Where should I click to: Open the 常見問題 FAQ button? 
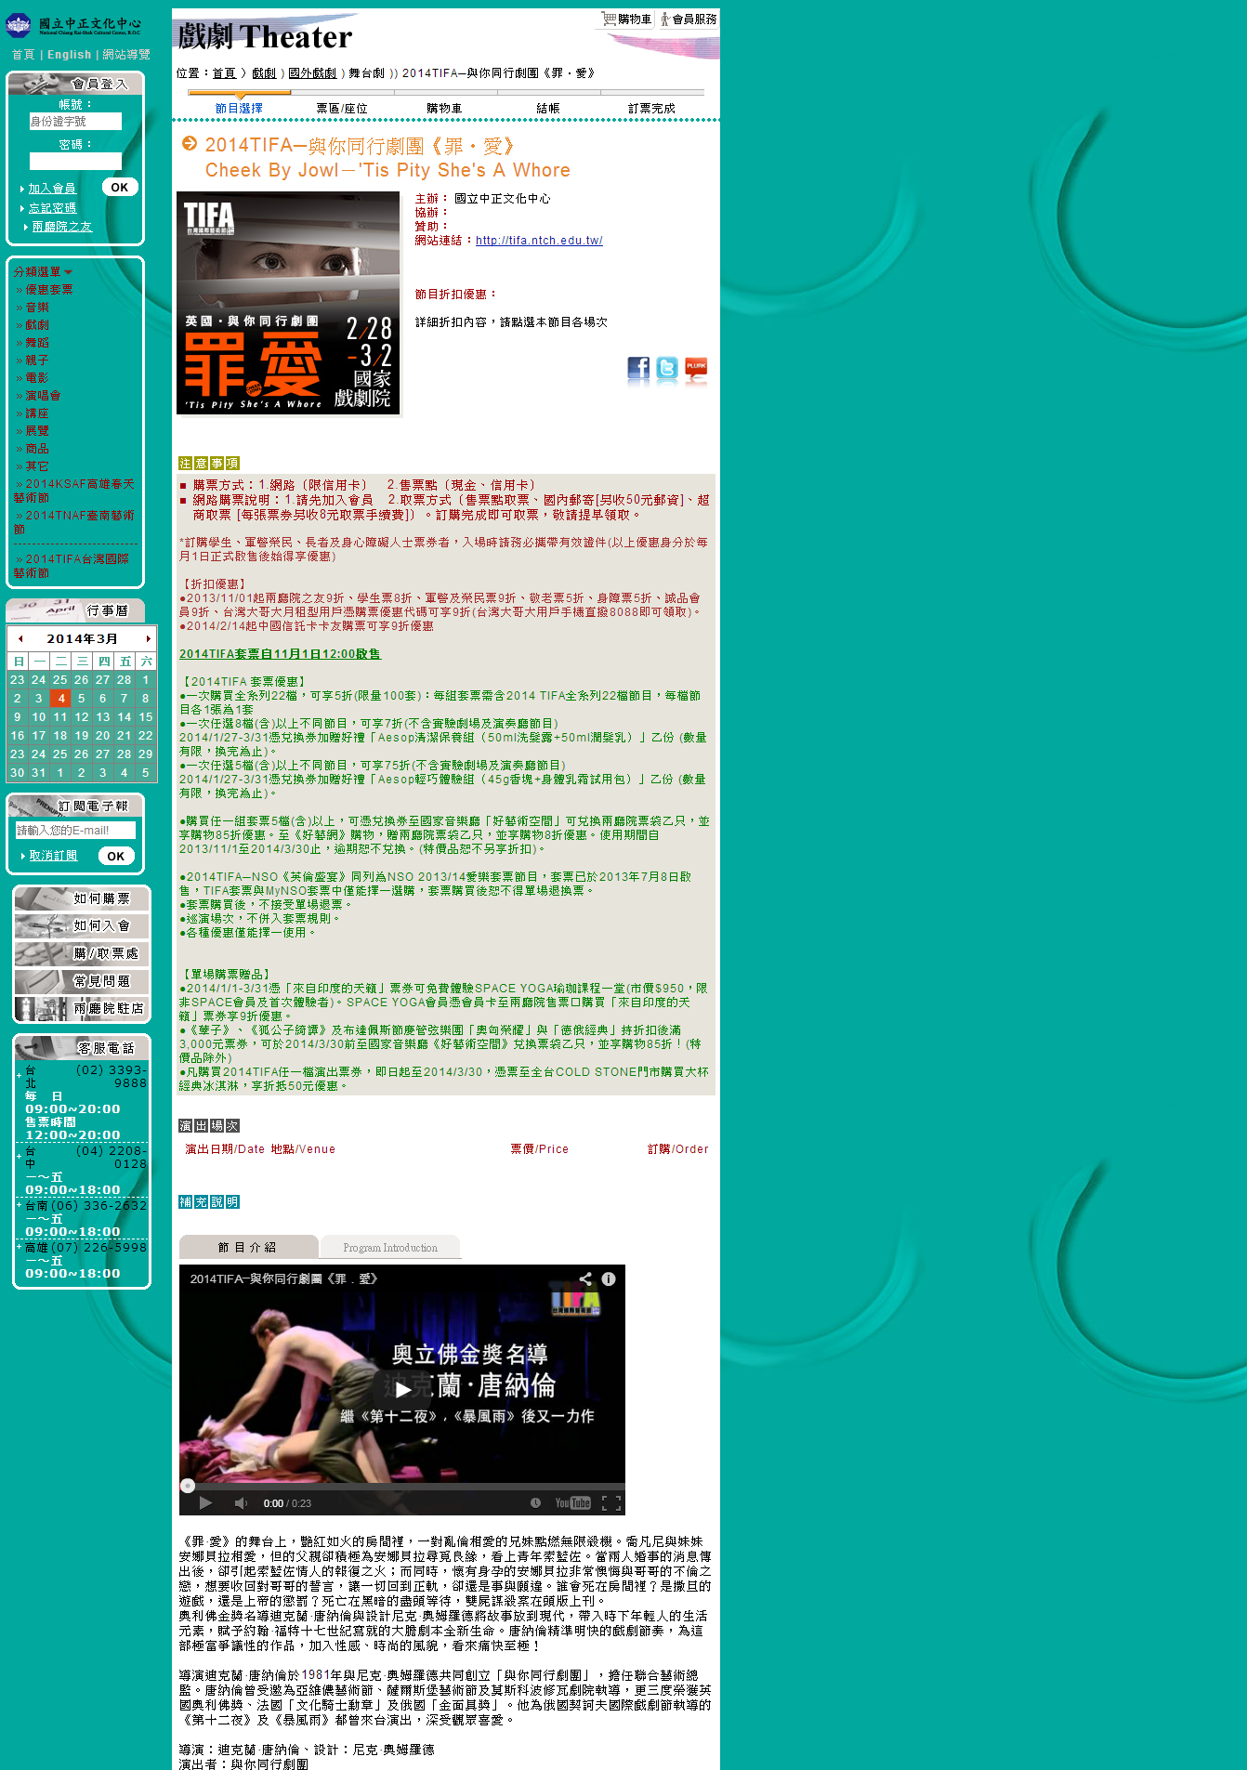pyautogui.click(x=82, y=981)
